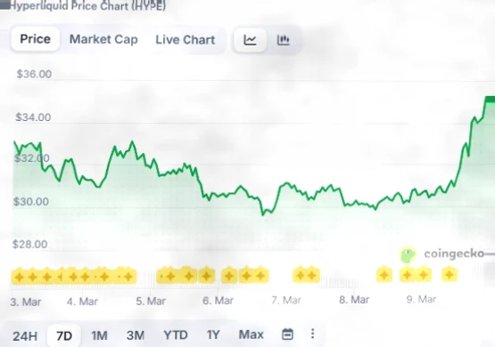Click the 9. Mar date label
The image size is (495, 347).
[x=422, y=299]
